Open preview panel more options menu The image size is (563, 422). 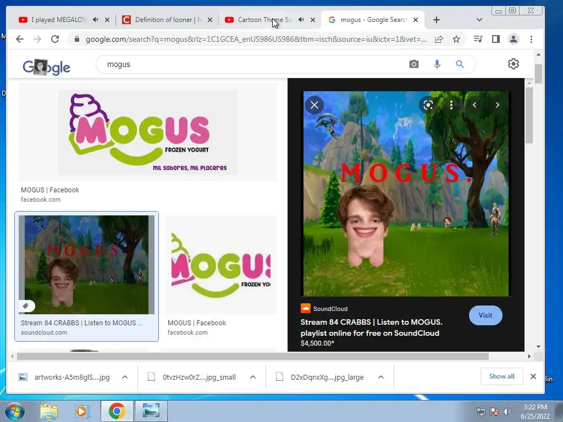(x=451, y=105)
